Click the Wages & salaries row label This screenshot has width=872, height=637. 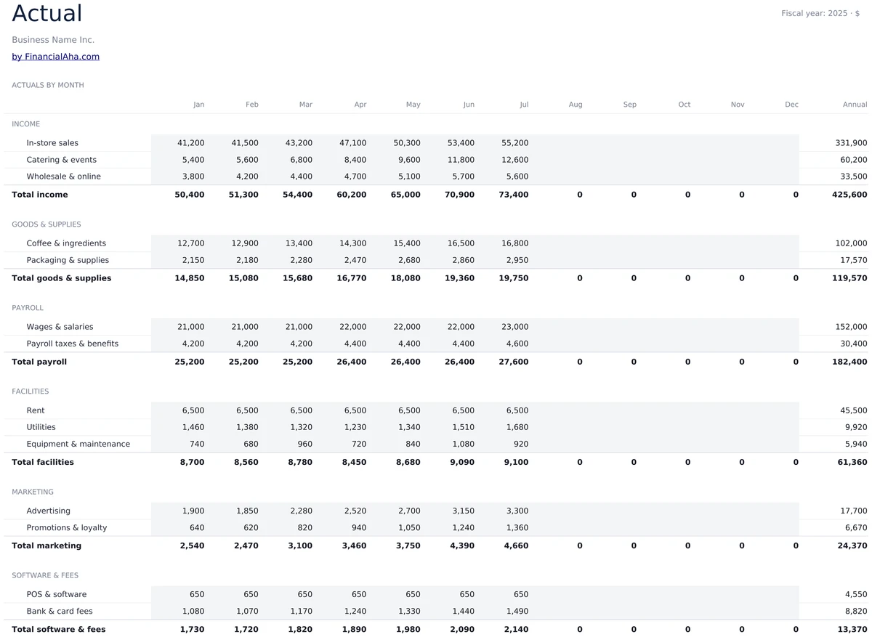(60, 327)
